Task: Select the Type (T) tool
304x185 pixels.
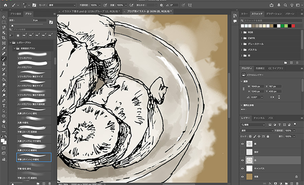Action: pos(4,105)
